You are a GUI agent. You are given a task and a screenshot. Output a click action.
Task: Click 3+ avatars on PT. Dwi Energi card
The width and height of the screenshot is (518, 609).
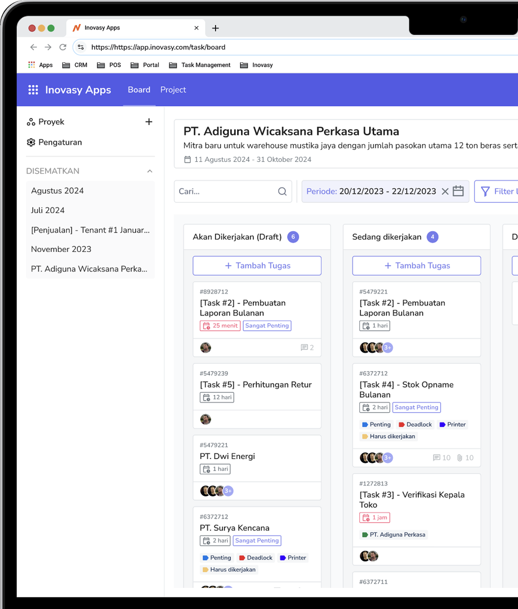(228, 491)
